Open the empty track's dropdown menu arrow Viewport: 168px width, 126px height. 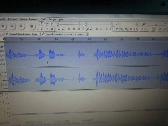coord(1,94)
